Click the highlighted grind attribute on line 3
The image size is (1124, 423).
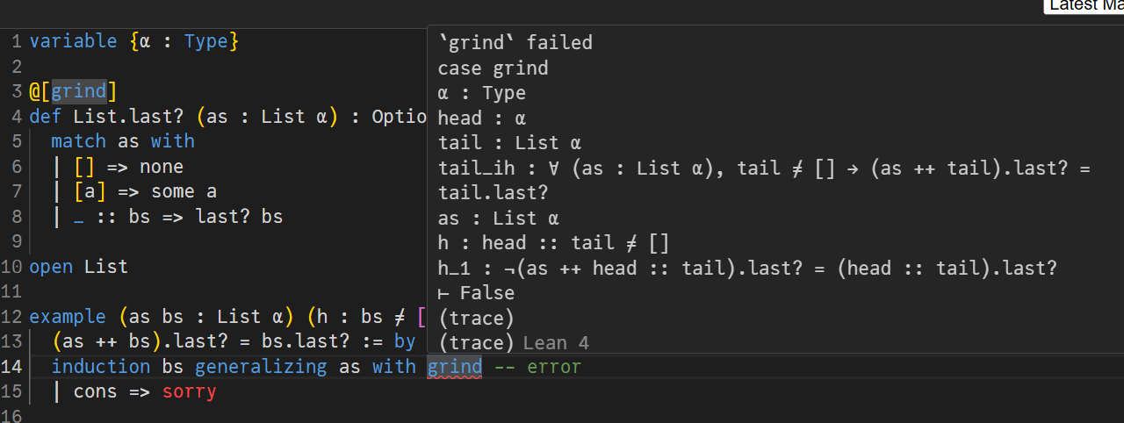click(x=79, y=91)
